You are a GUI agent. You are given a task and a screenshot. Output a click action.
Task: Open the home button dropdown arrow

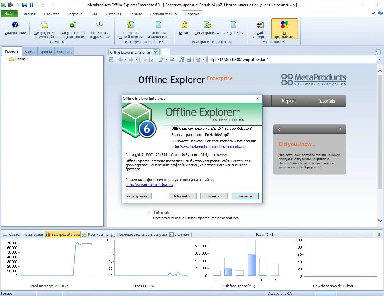pos(203,60)
